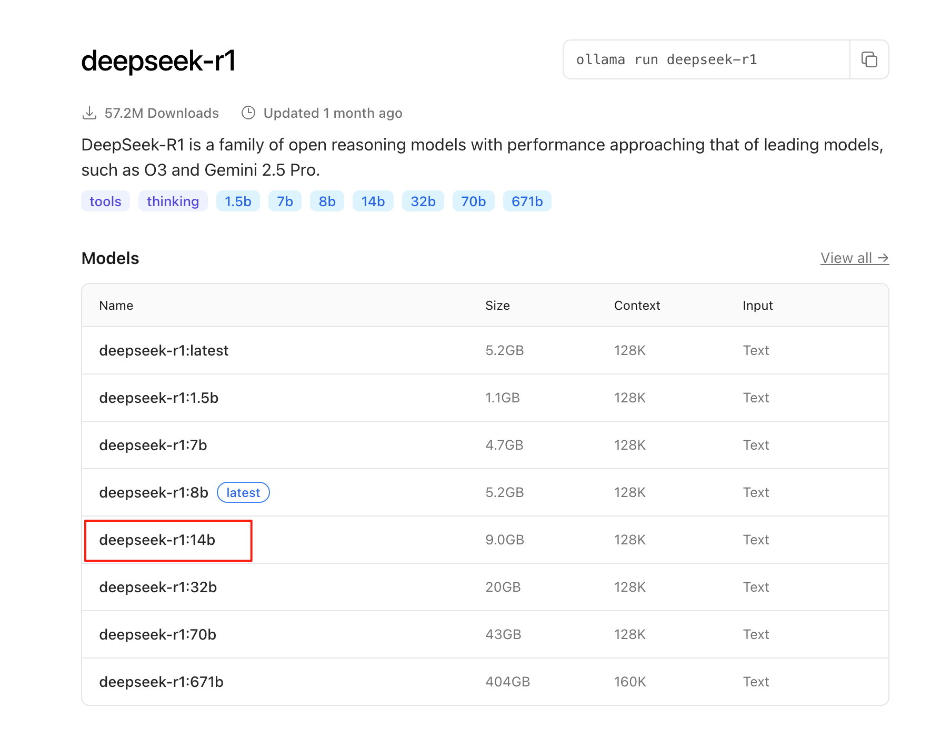
Task: Click the 57.2M Downloads text
Action: pyautogui.click(x=162, y=113)
